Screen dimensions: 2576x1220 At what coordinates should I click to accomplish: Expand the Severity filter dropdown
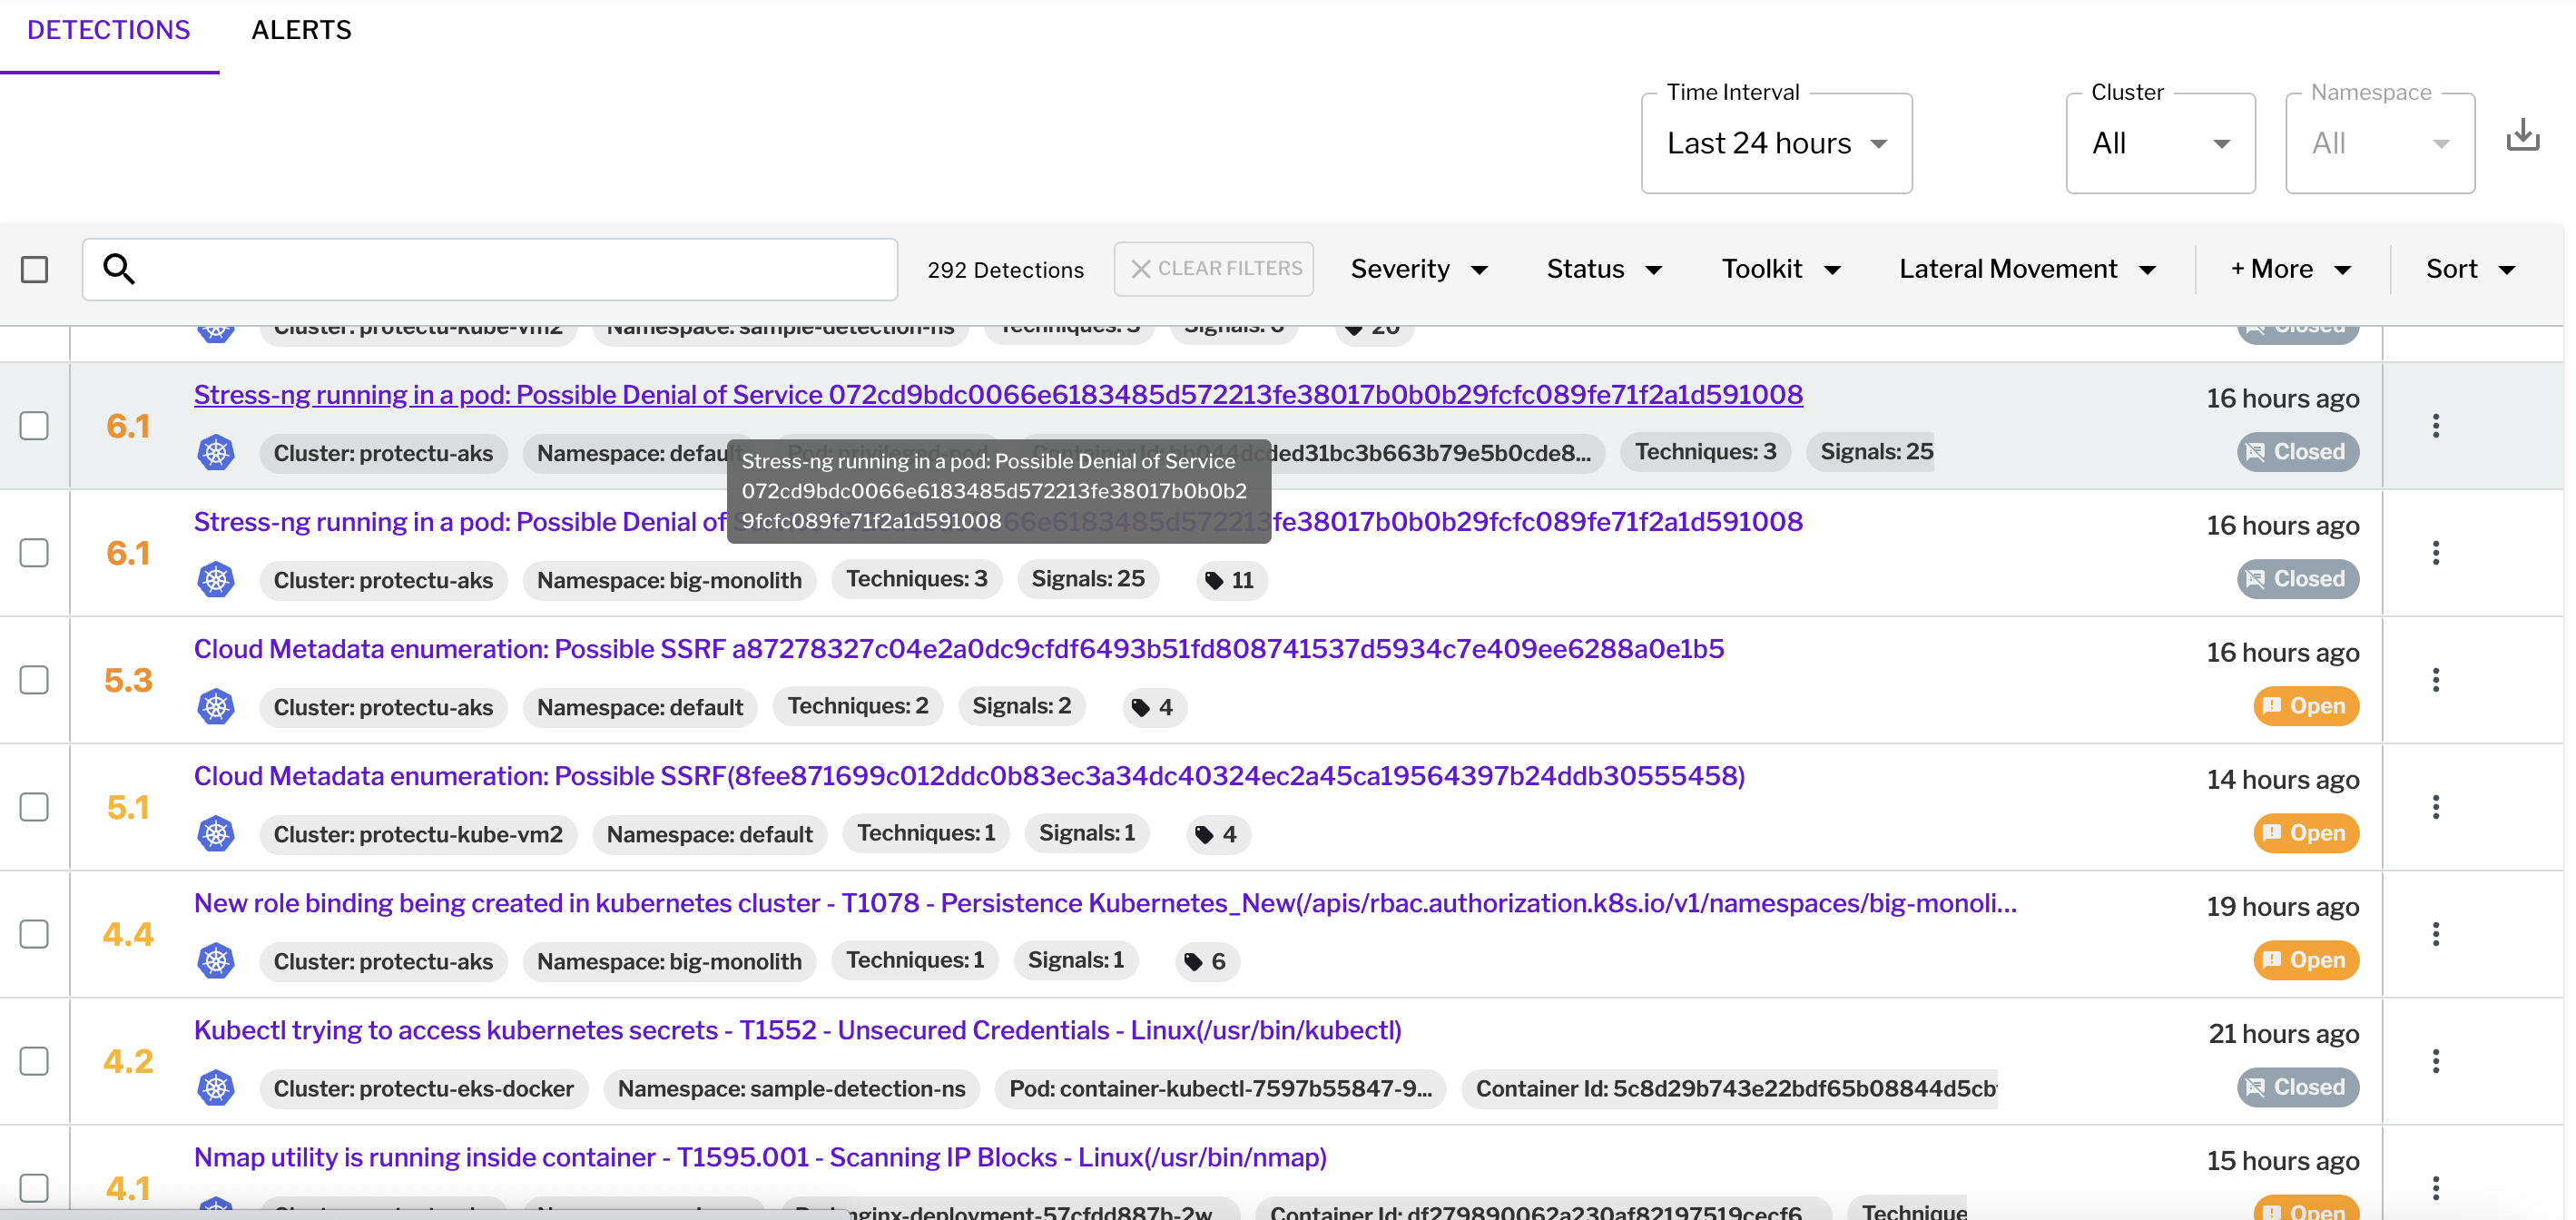[1422, 268]
